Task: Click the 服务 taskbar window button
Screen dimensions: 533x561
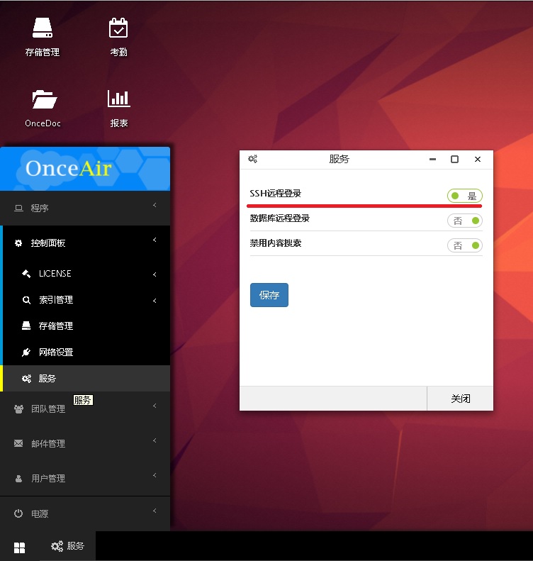Action: tap(67, 546)
